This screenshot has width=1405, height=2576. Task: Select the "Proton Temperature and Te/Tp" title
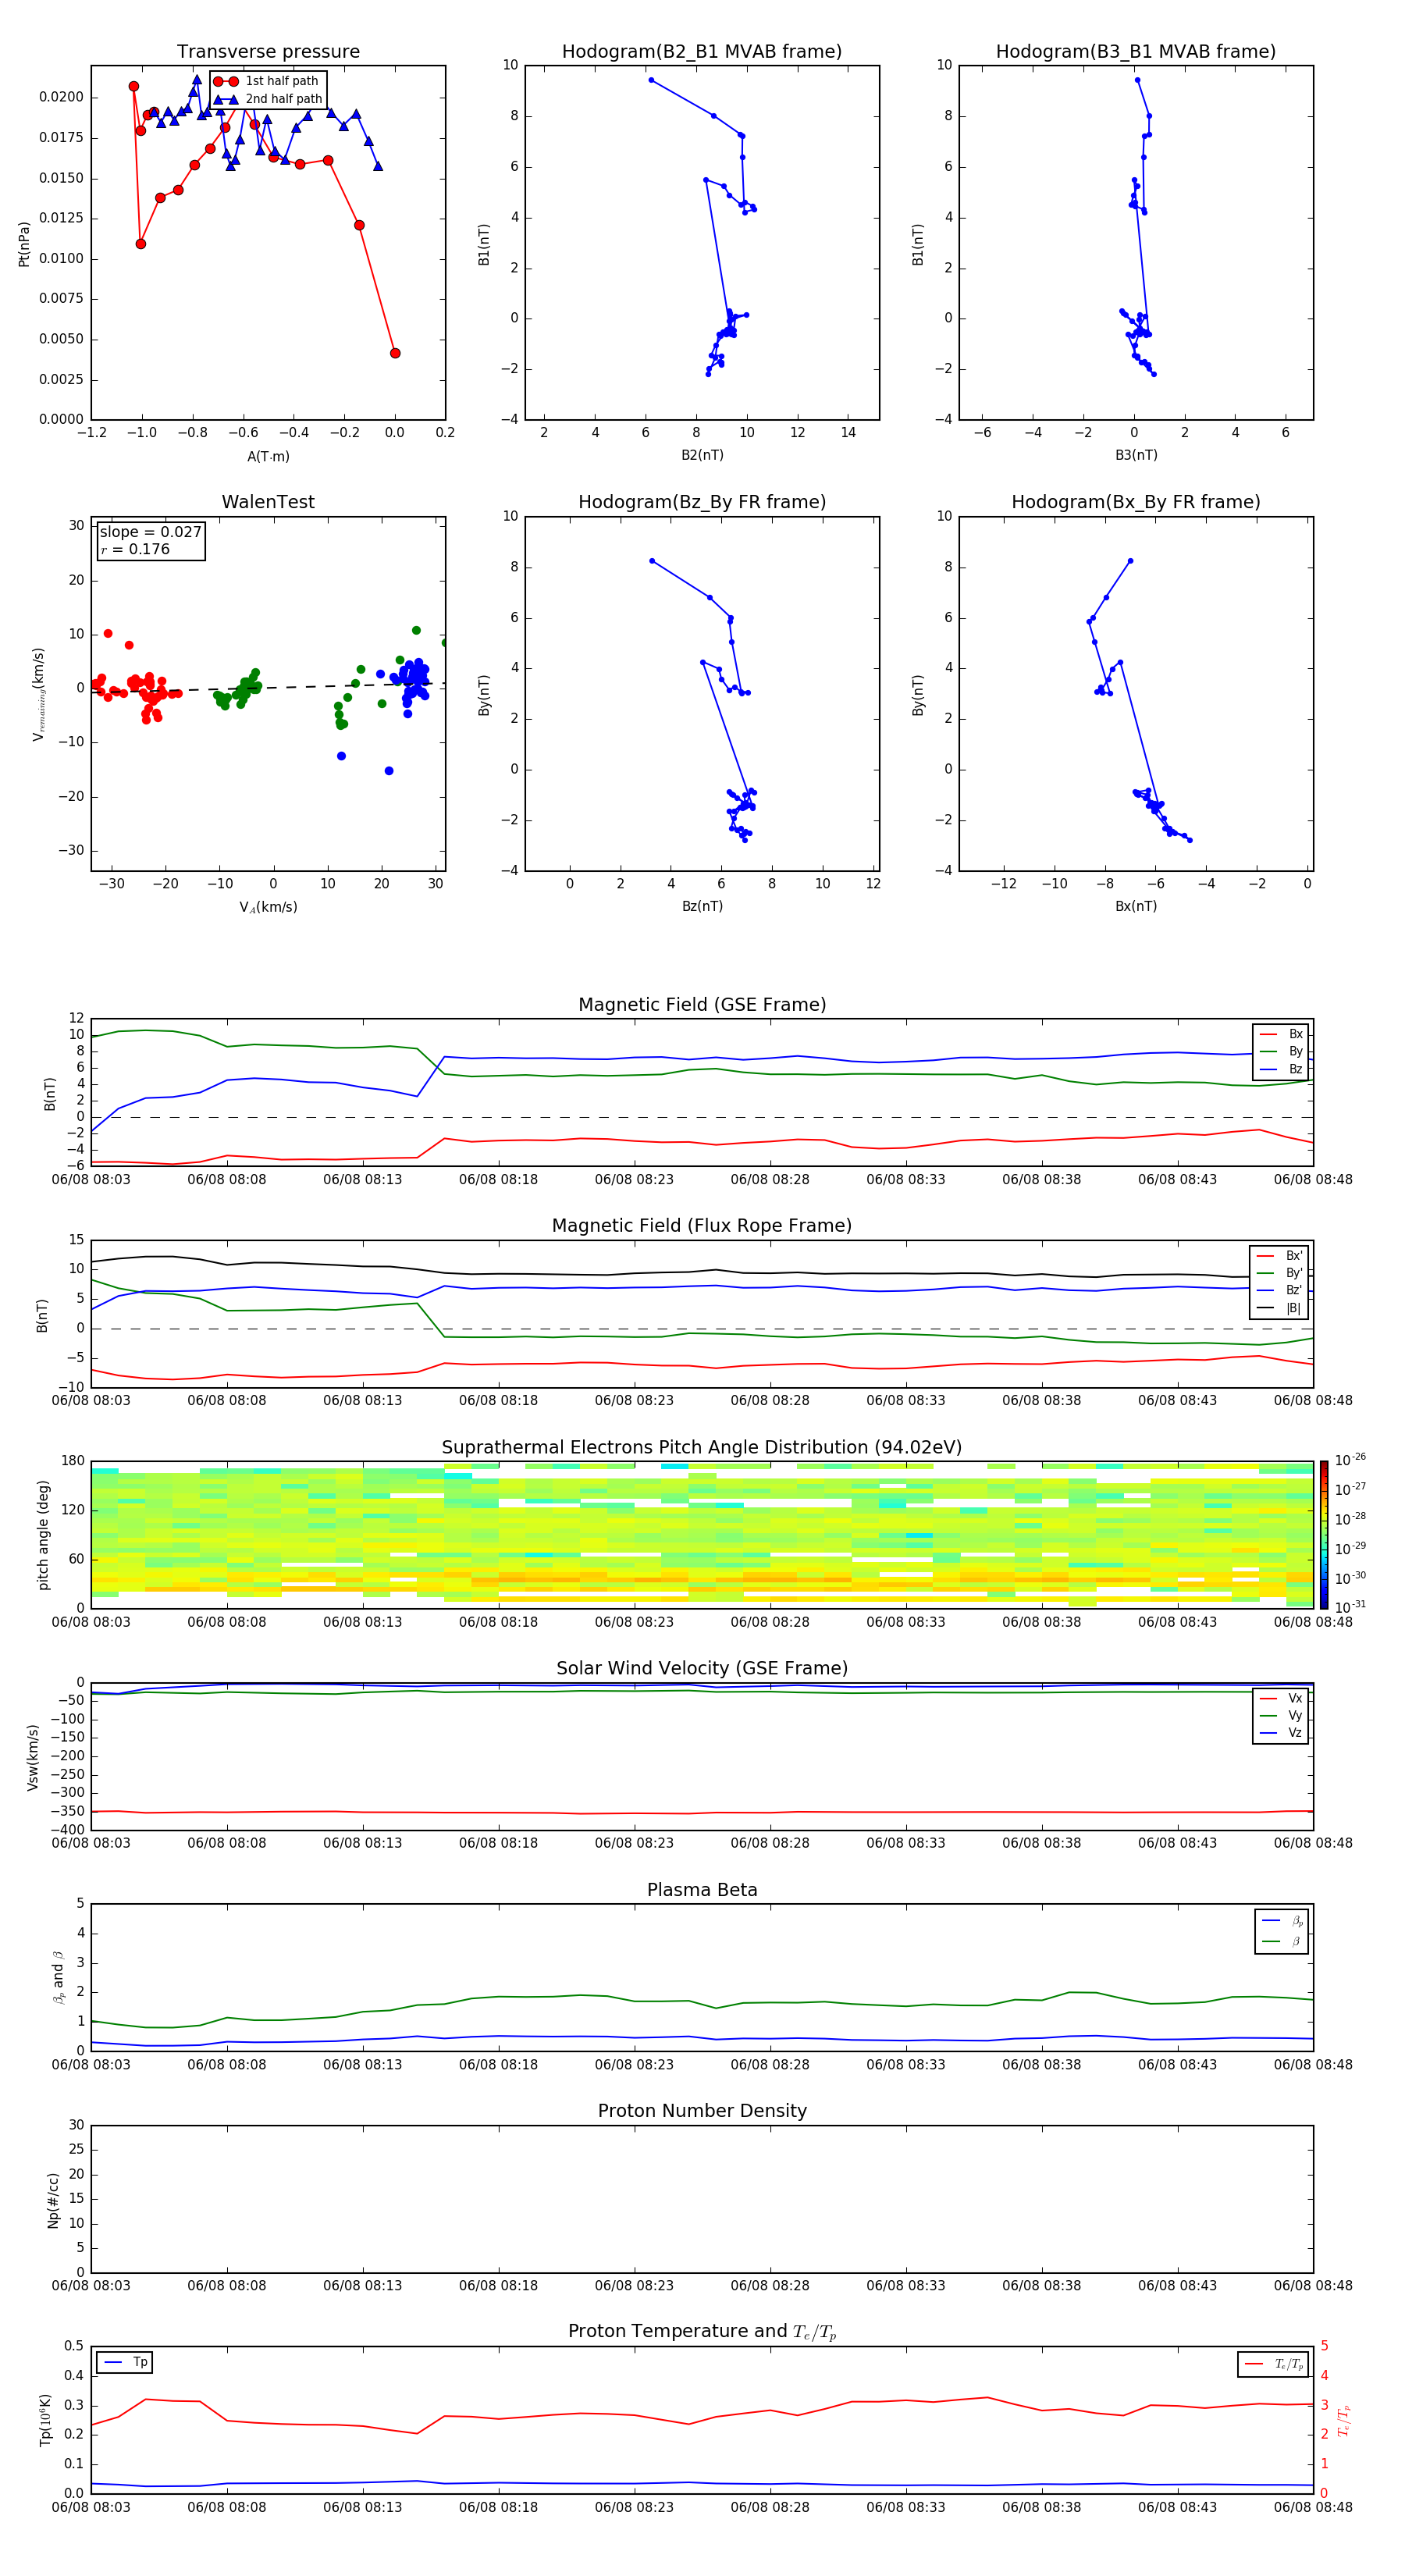702,2332
